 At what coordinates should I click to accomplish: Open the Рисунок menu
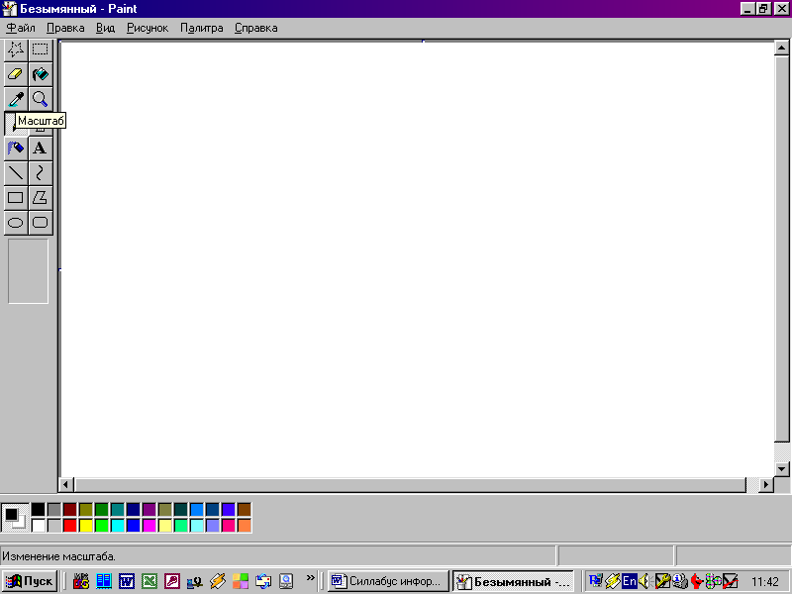coord(147,28)
